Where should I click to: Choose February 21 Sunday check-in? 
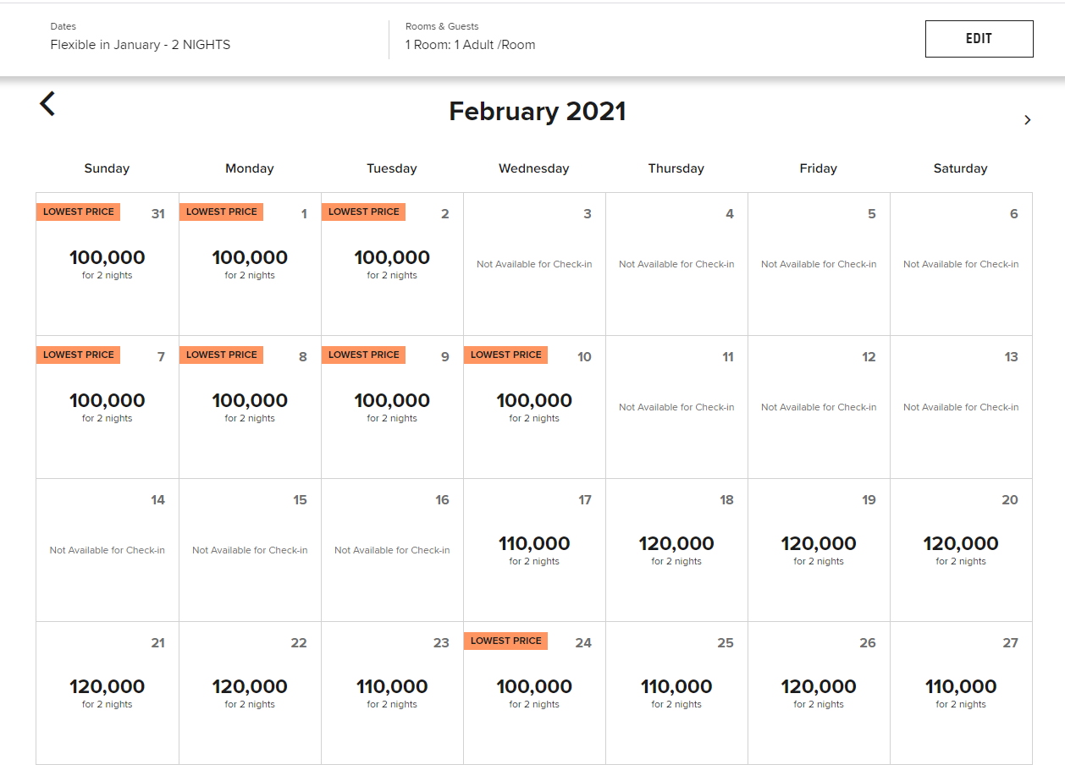pyautogui.click(x=108, y=692)
